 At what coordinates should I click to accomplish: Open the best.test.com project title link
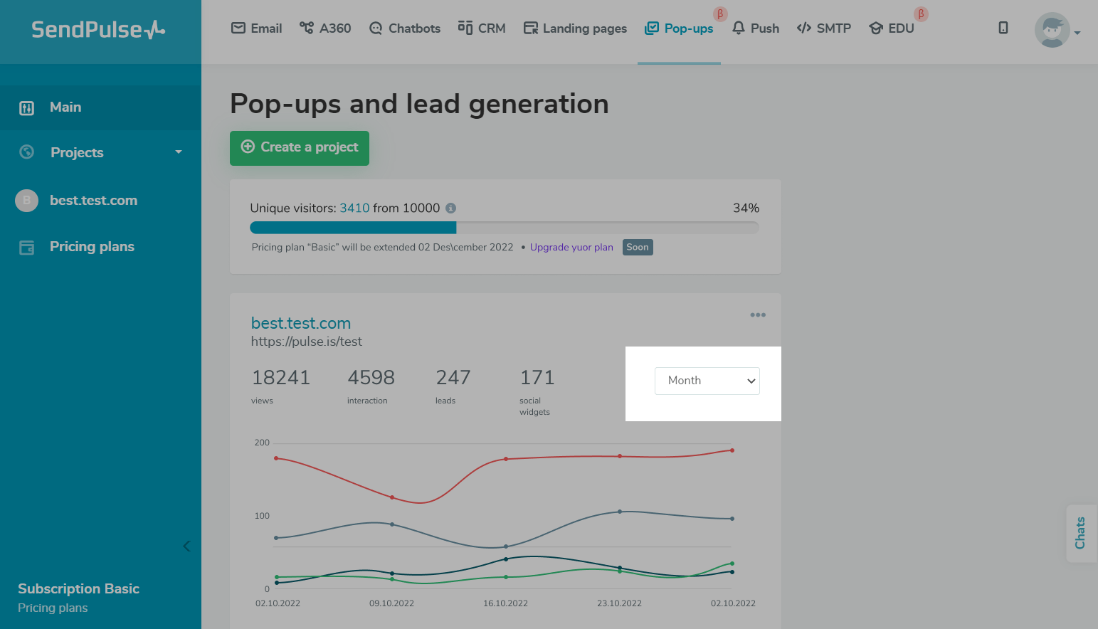point(301,323)
